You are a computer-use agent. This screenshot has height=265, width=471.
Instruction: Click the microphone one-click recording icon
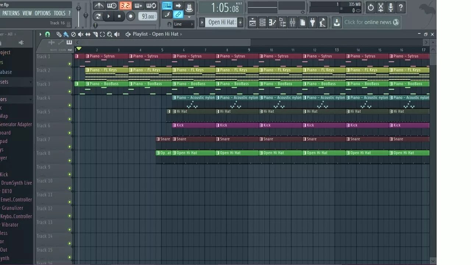(391, 7)
